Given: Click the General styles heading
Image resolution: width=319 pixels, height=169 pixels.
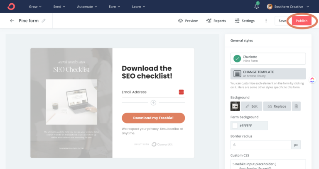Looking at the screenshot, I should 241,41.
